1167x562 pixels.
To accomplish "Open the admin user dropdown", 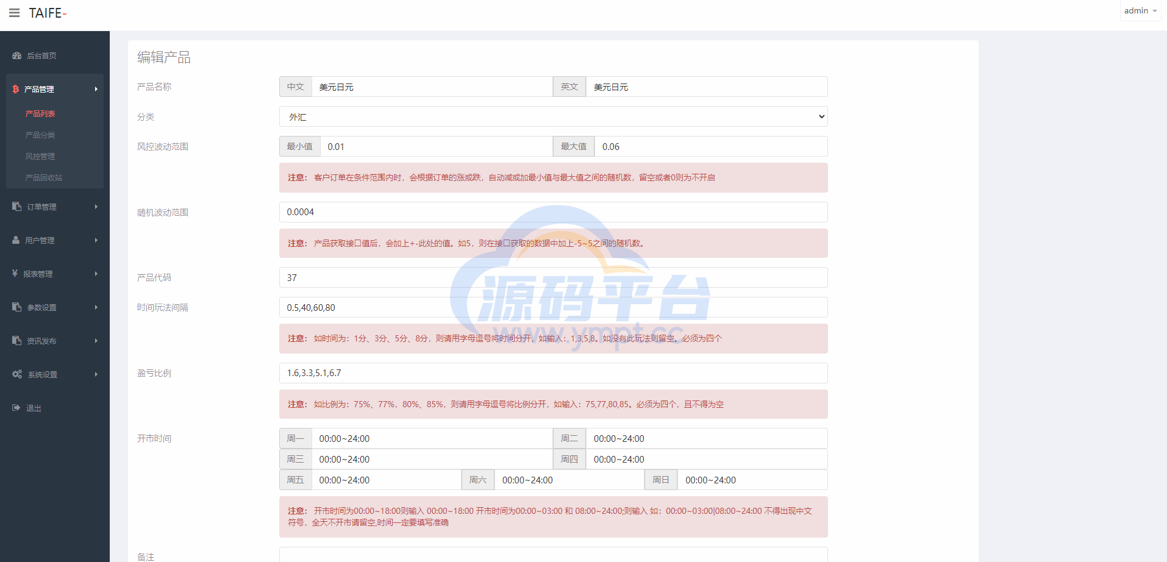I will coord(1140,11).
